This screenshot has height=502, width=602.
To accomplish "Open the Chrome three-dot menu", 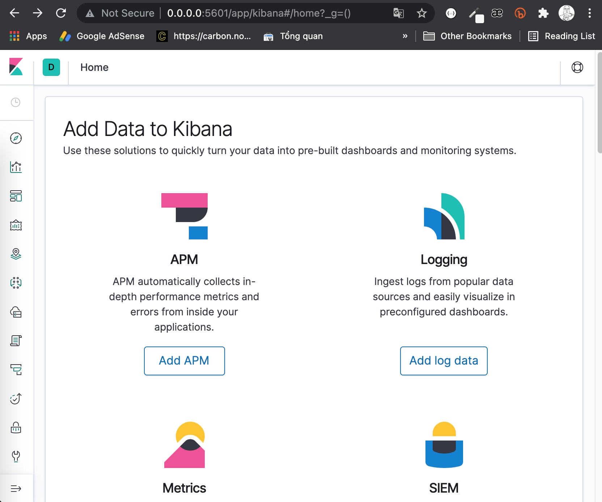I will (590, 13).
